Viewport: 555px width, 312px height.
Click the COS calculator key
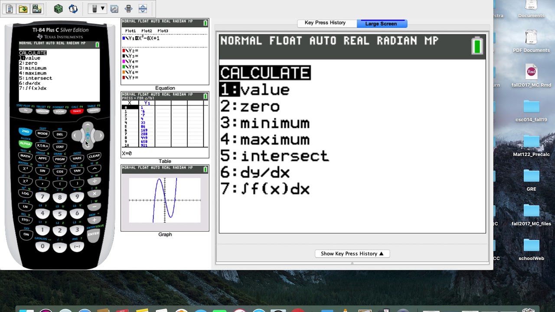pos(60,172)
